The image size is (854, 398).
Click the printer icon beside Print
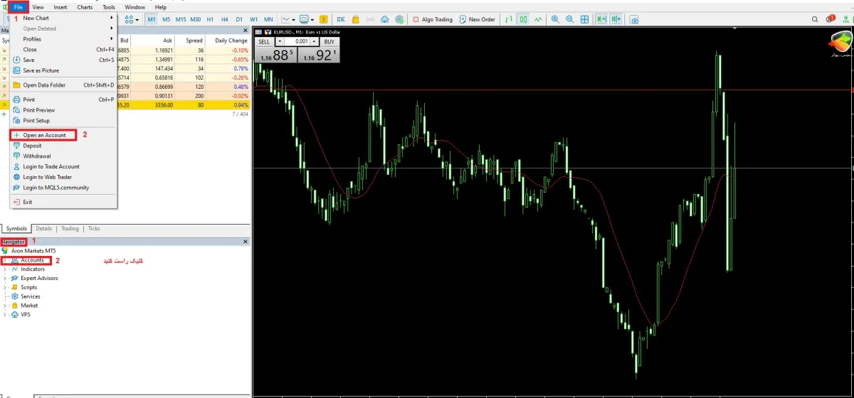tap(16, 99)
